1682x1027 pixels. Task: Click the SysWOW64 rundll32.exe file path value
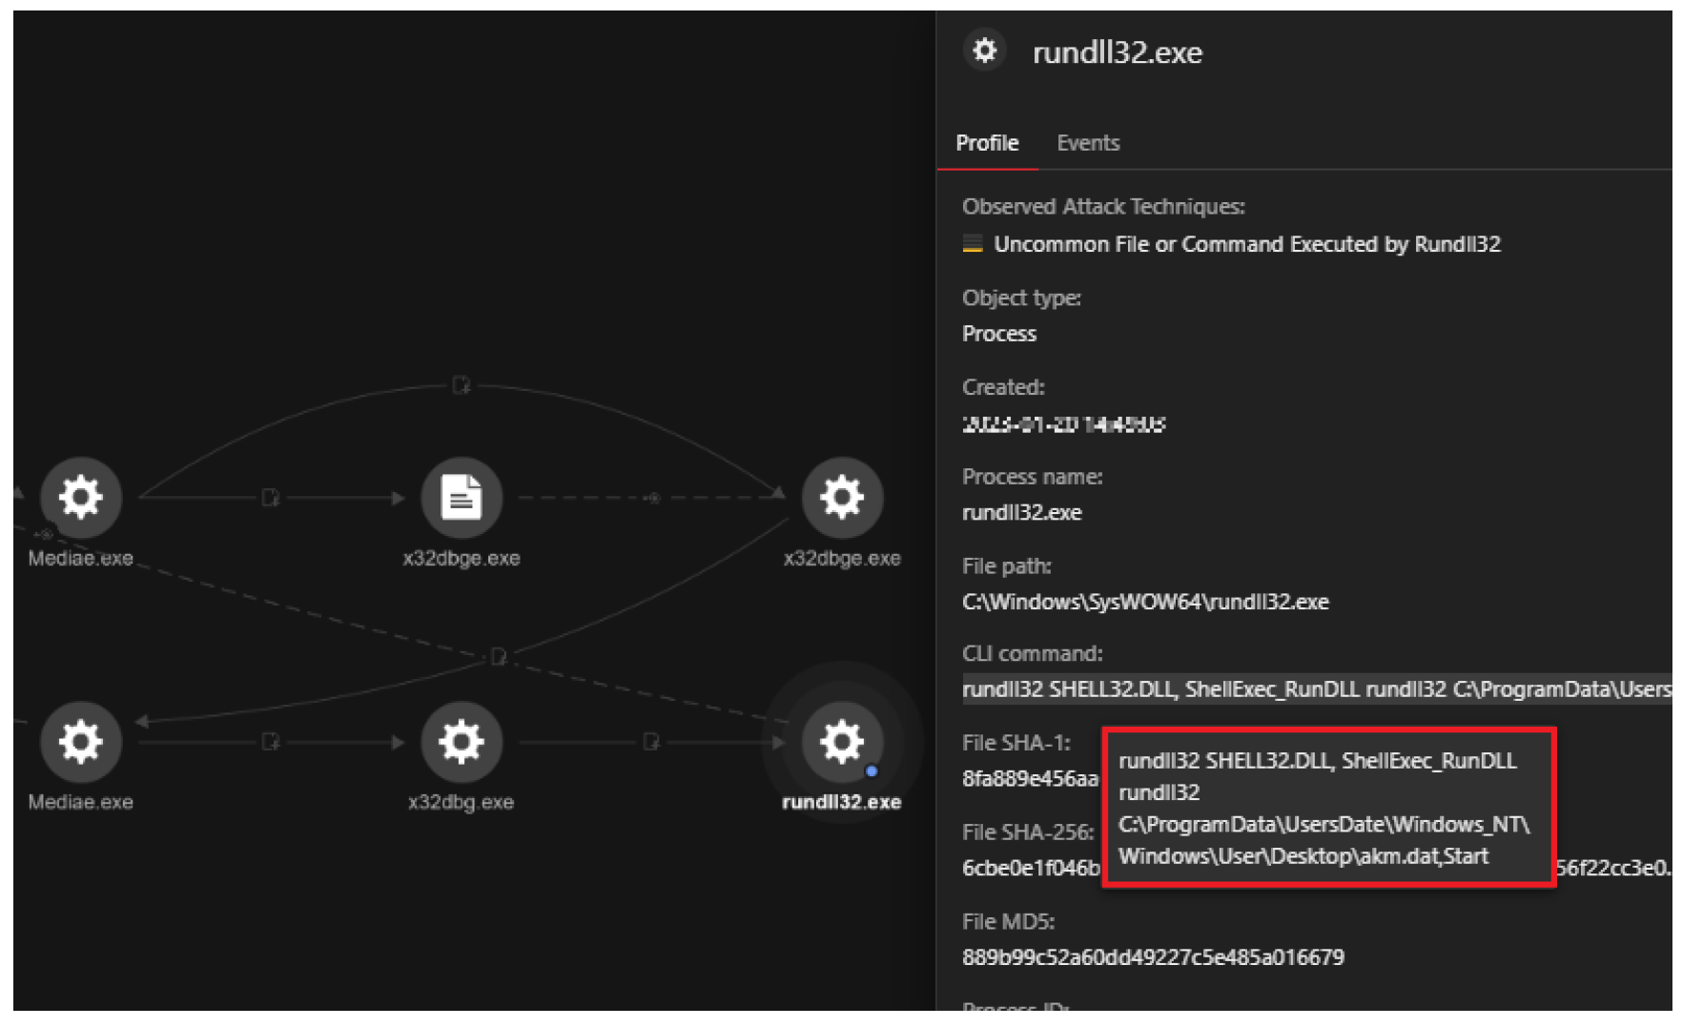[x=1145, y=602]
